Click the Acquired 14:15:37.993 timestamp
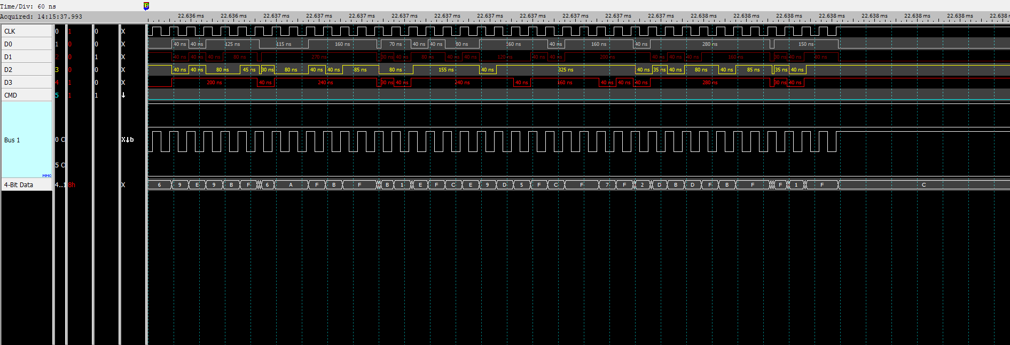 pos(41,17)
